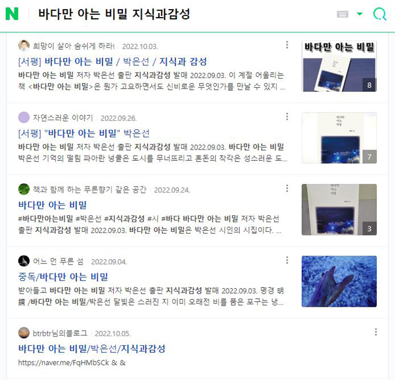Expand the search options dropdown arrow
Image resolution: width=395 pixels, height=380 pixels.
(360, 14)
